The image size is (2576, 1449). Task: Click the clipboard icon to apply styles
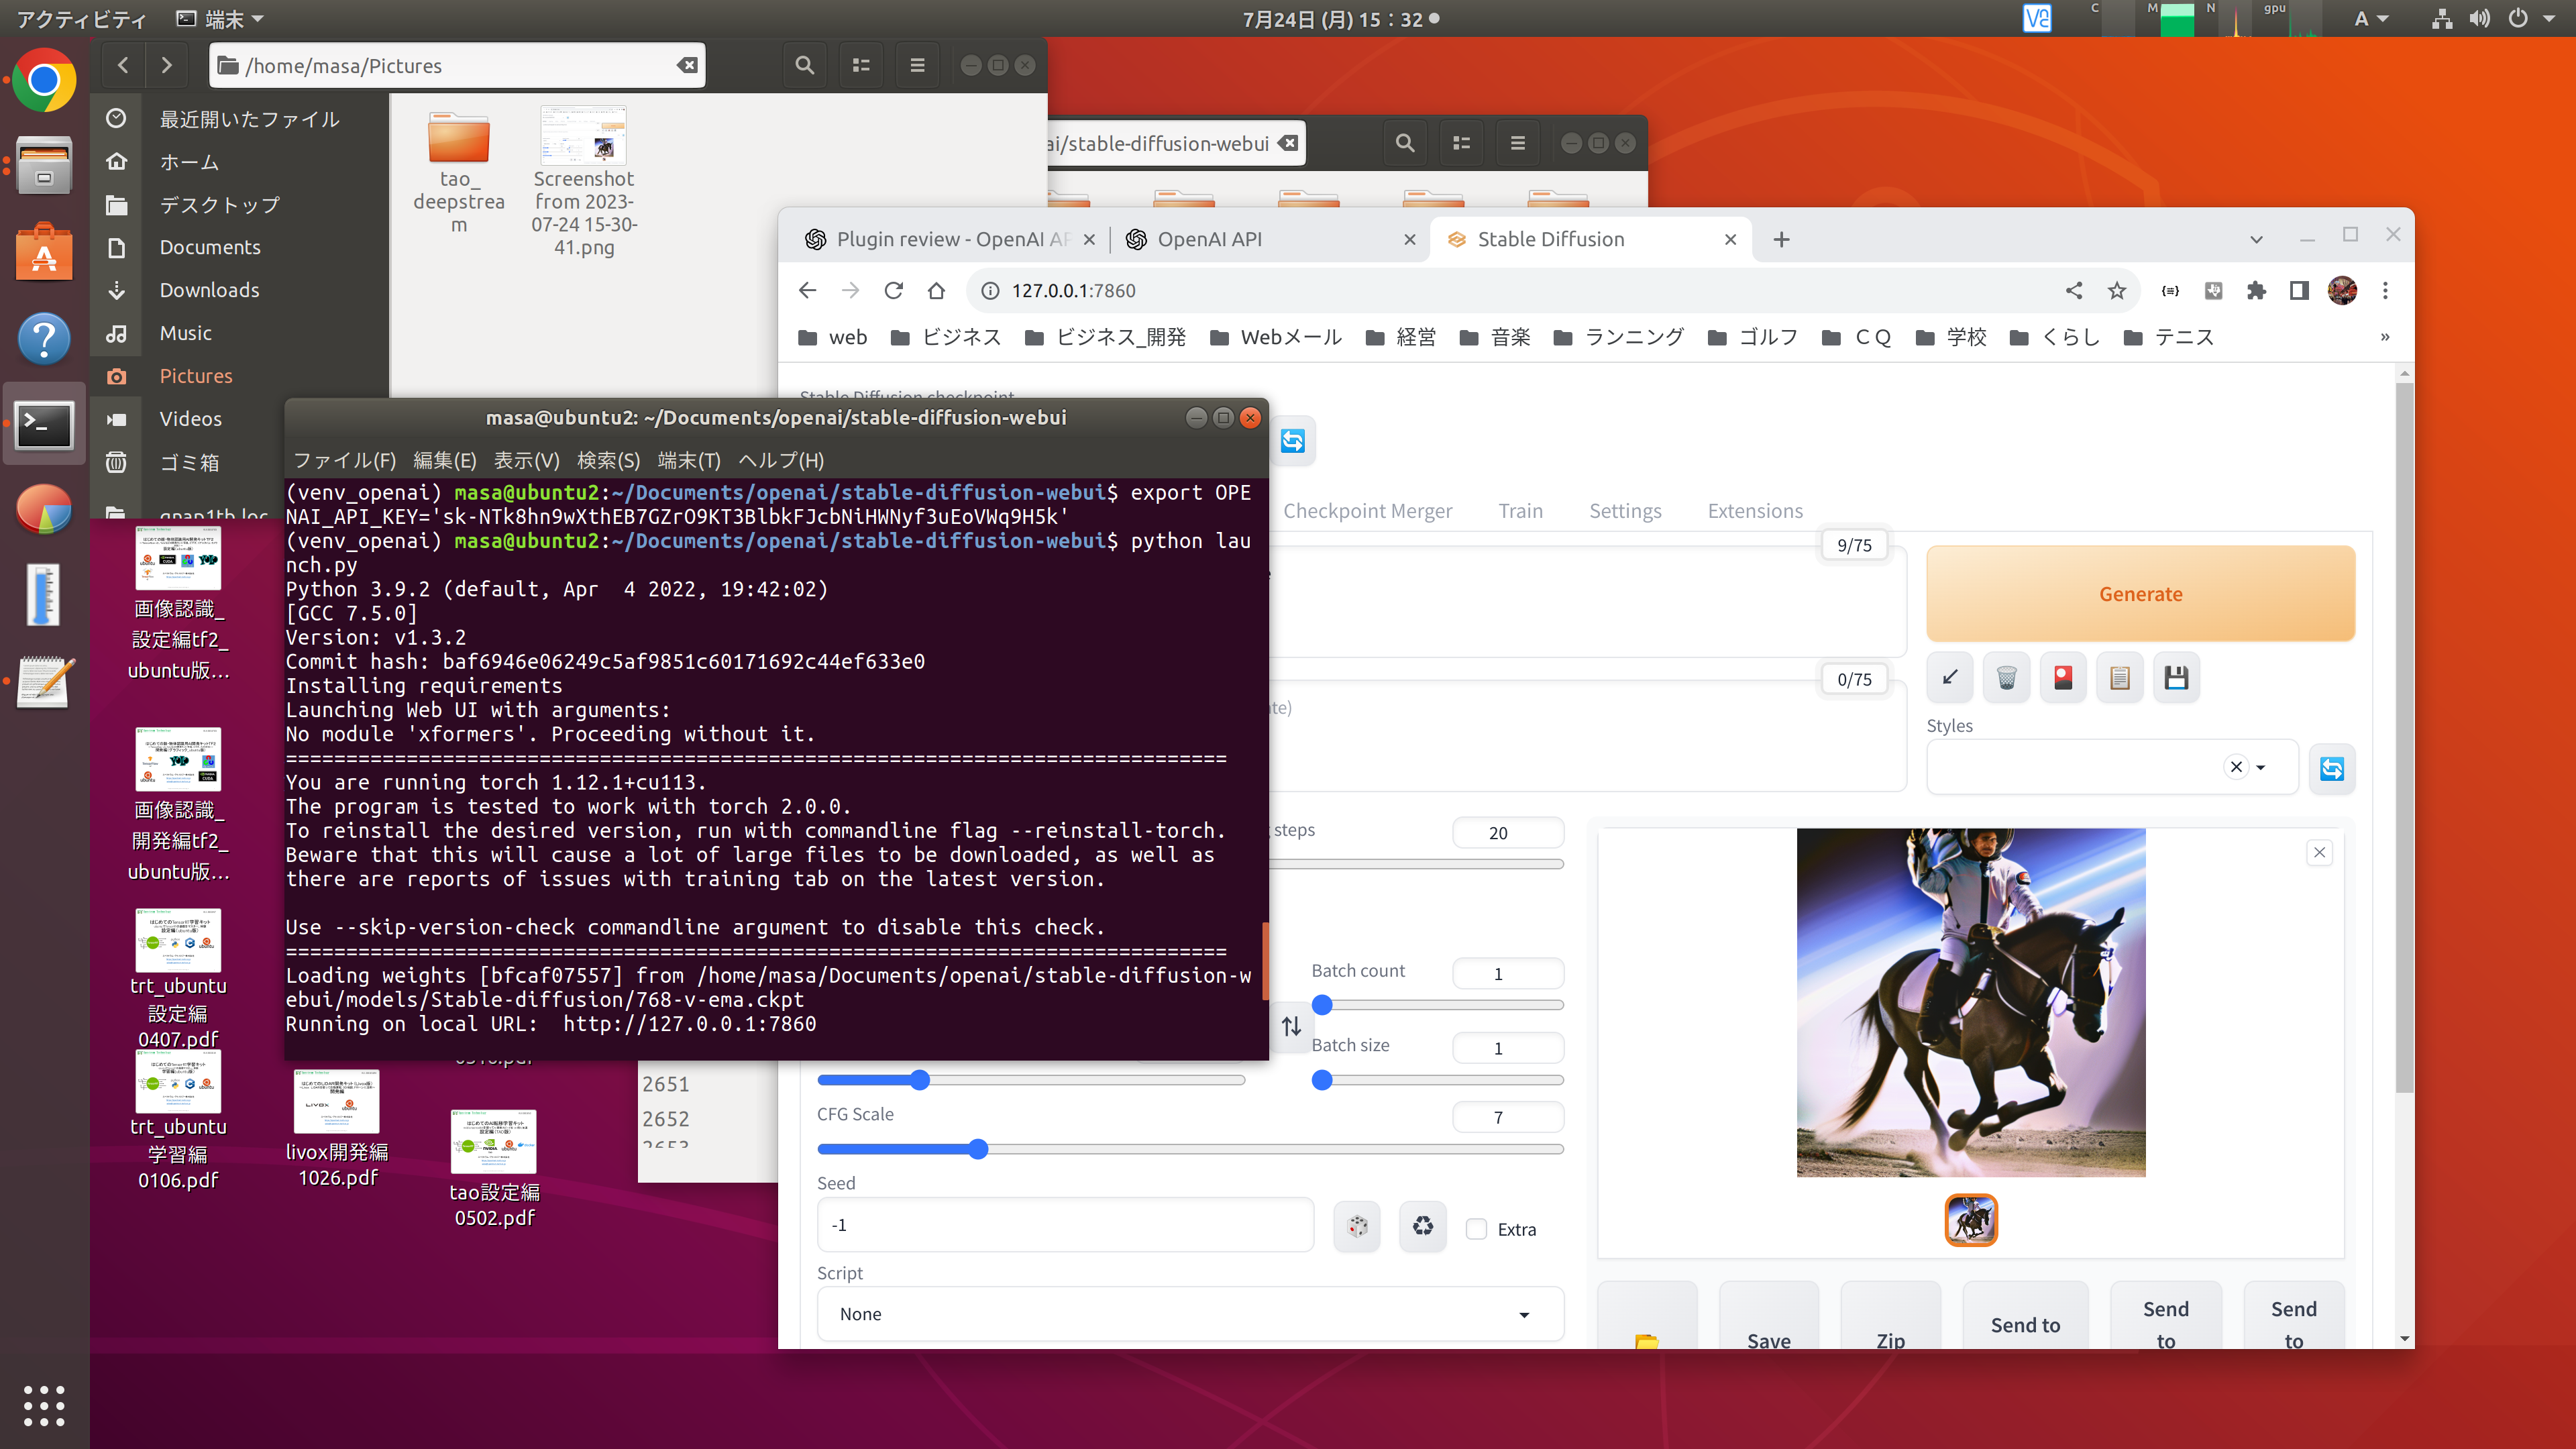[2119, 678]
